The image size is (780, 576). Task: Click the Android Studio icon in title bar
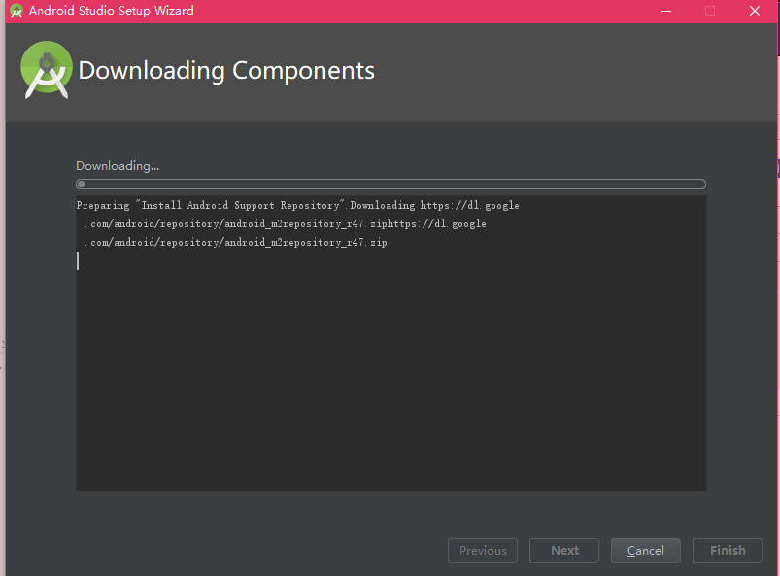(x=17, y=11)
